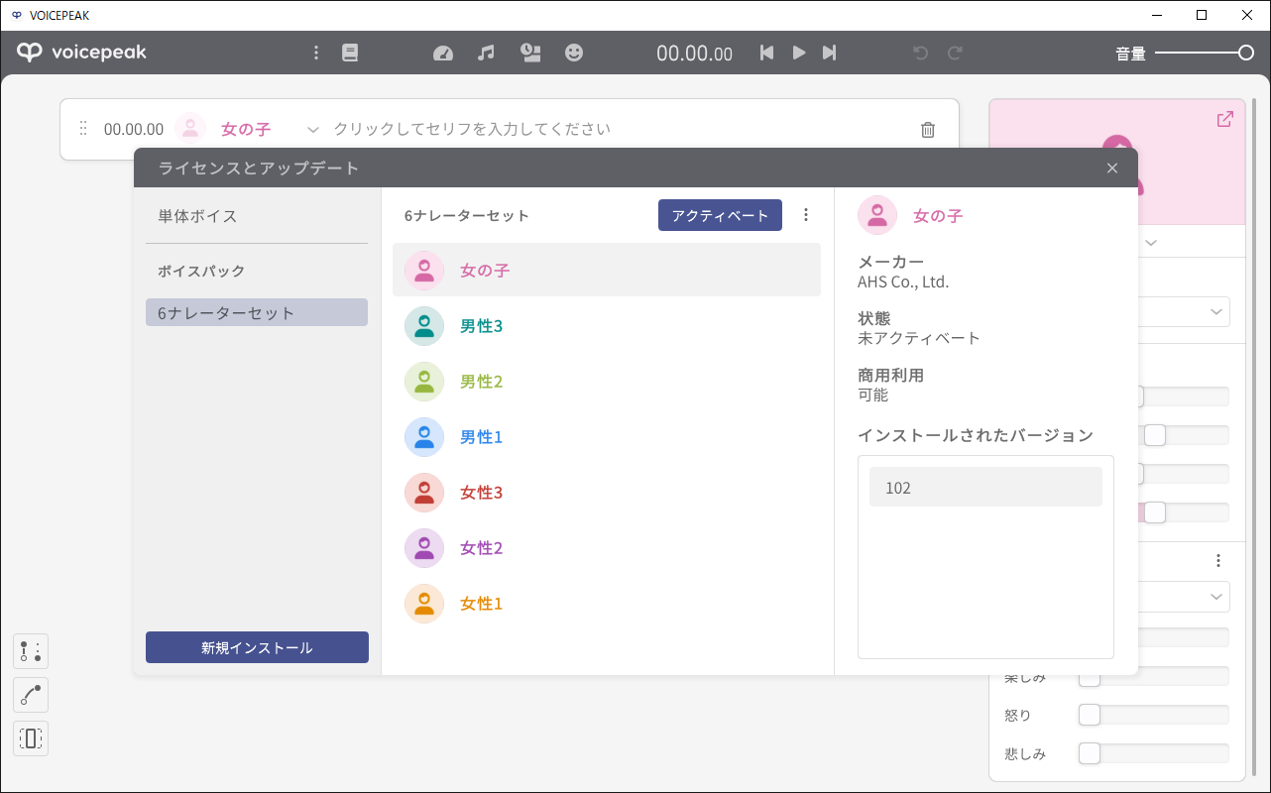Image resolution: width=1271 pixels, height=793 pixels.
Task: Click the 女性2 purple avatar icon
Action: point(424,547)
